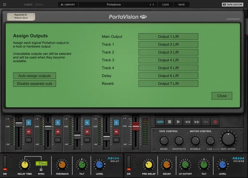Click the red Record button
This screenshot has width=248, height=178.
click(x=215, y=122)
